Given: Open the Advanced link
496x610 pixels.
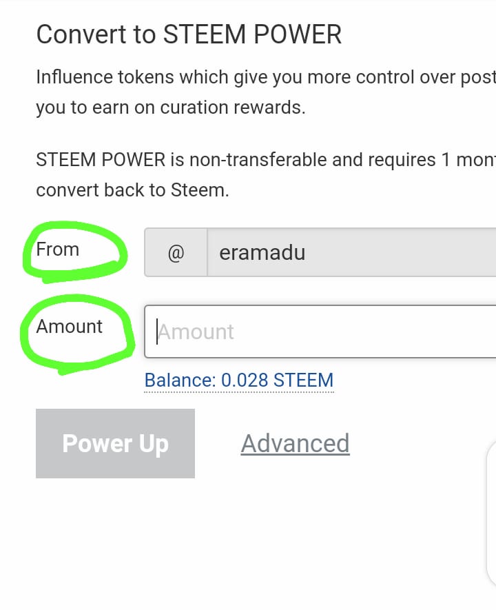Looking at the screenshot, I should pos(295,443).
